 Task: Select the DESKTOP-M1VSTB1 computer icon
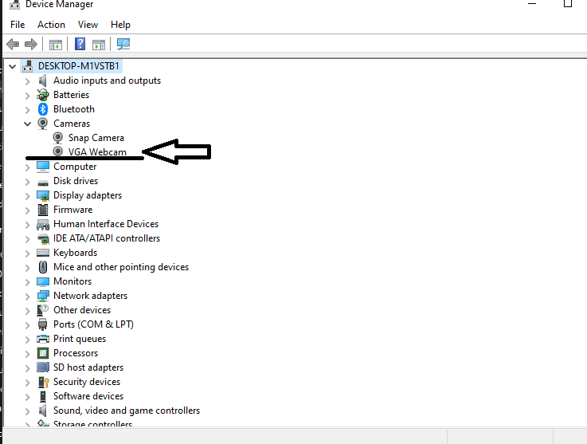point(28,66)
